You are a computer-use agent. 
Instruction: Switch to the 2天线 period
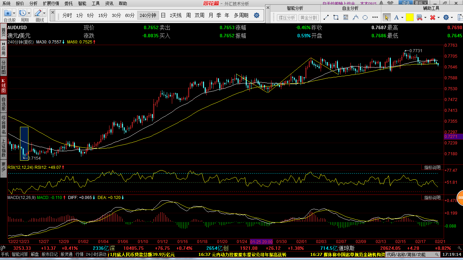point(176,16)
